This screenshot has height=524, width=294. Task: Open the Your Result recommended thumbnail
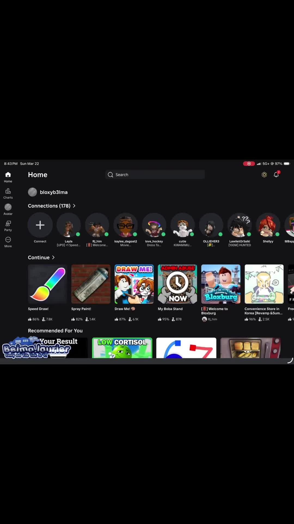tap(58, 348)
